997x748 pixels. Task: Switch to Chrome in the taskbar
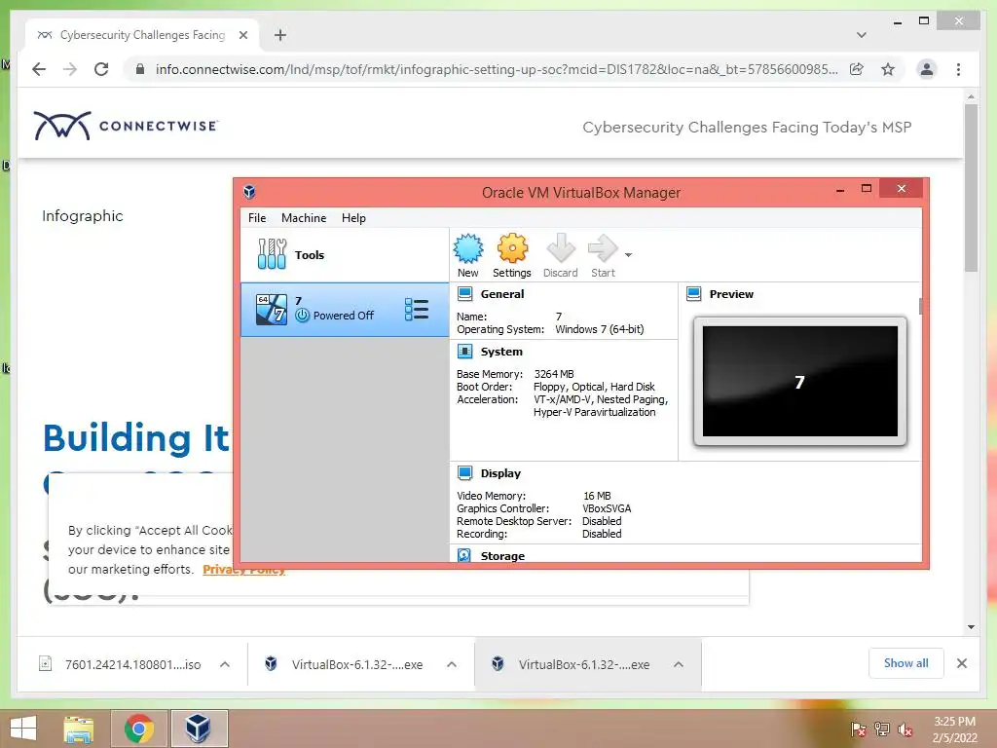pyautogui.click(x=139, y=729)
